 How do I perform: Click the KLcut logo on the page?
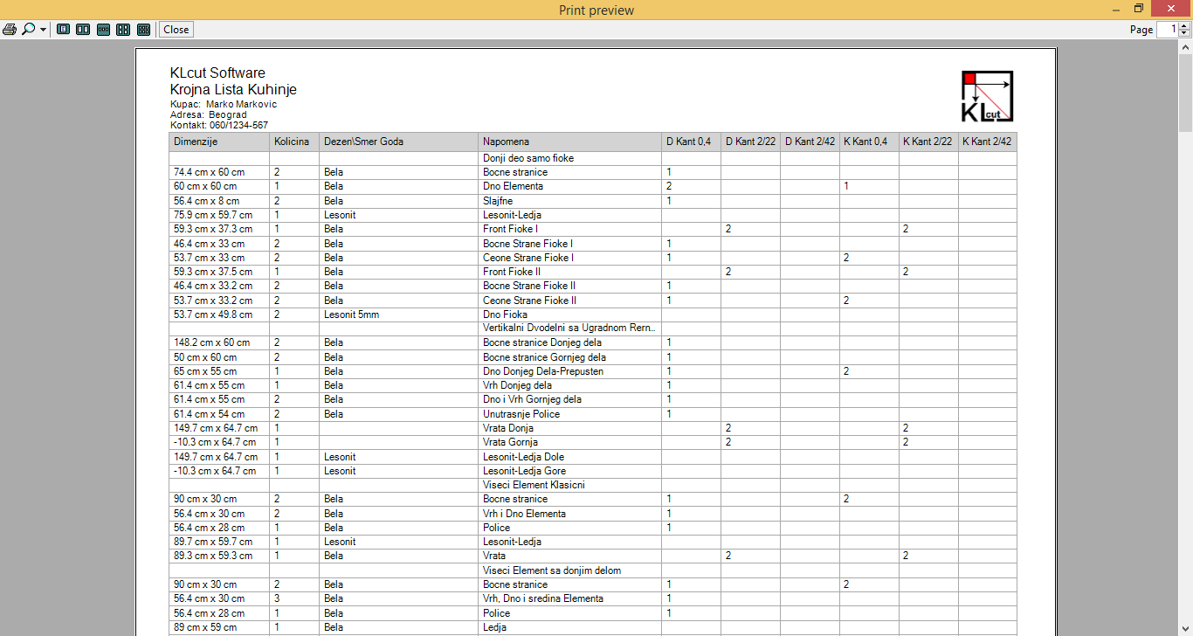986,95
